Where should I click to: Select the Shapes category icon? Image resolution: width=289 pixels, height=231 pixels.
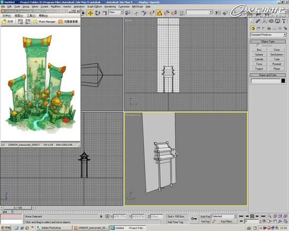258,28
